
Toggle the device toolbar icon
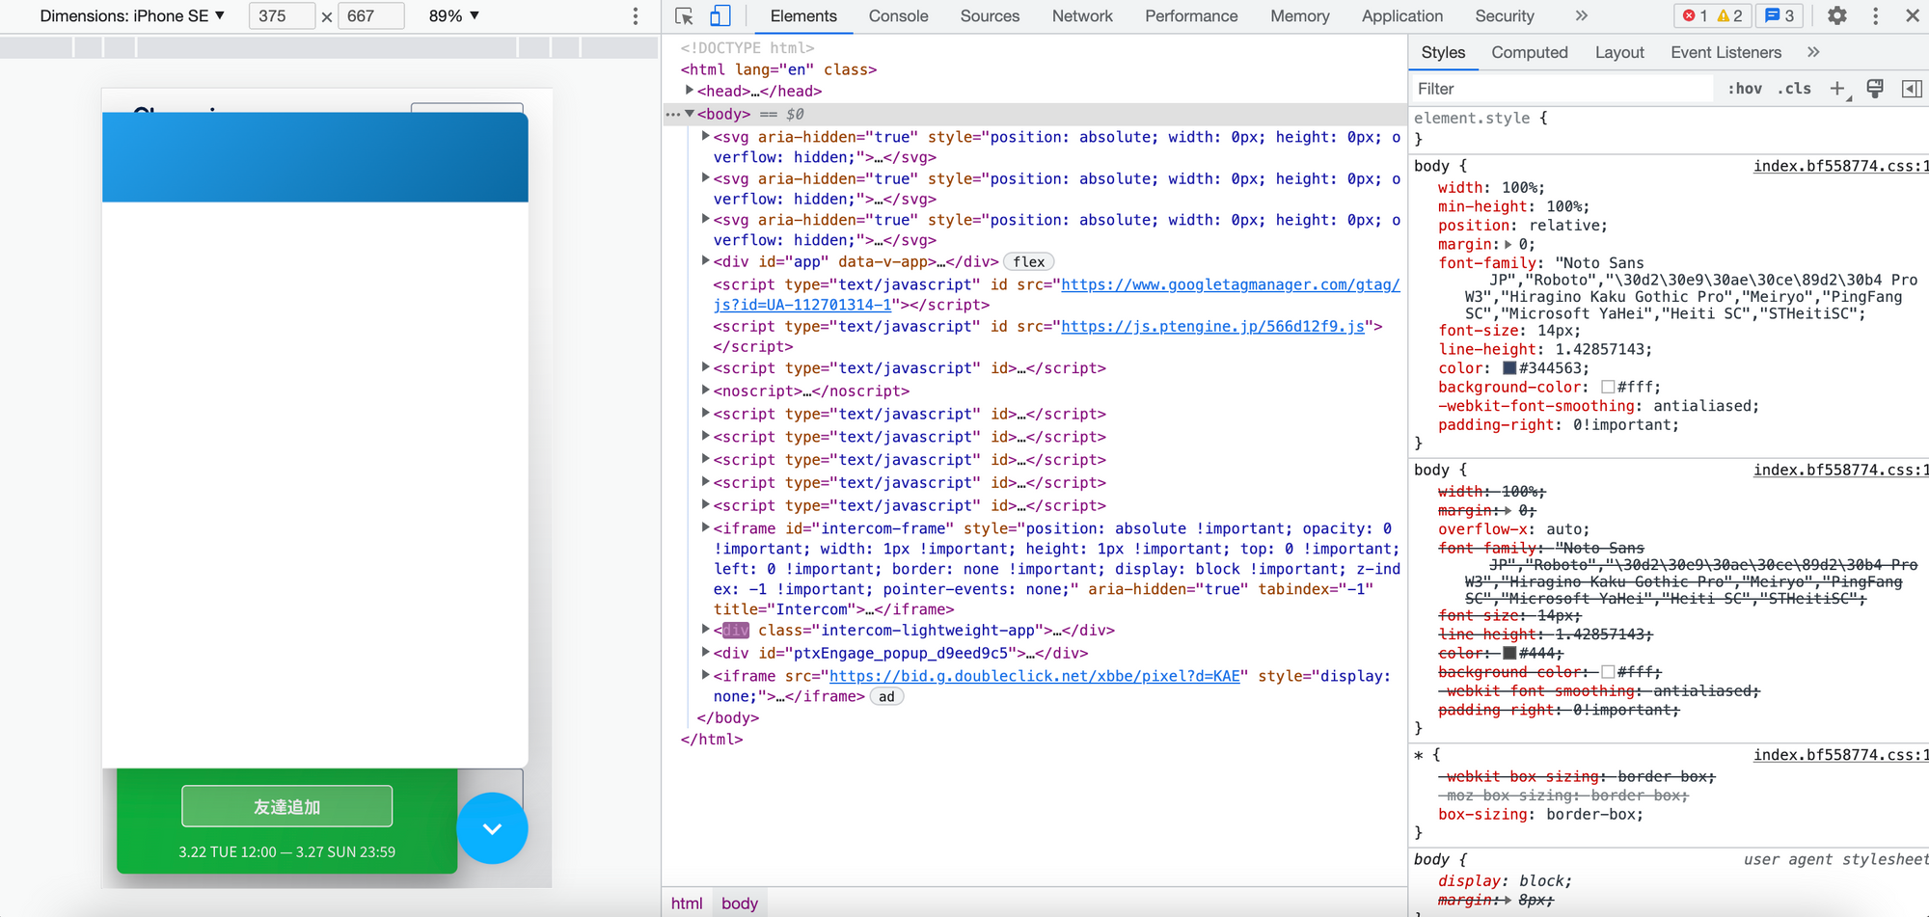tap(720, 16)
